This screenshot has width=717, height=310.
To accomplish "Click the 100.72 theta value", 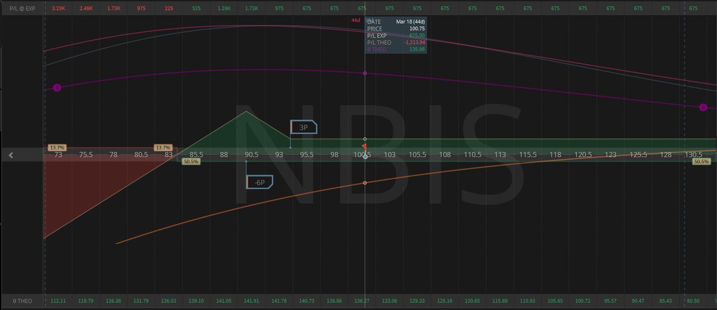I will click(x=583, y=302).
